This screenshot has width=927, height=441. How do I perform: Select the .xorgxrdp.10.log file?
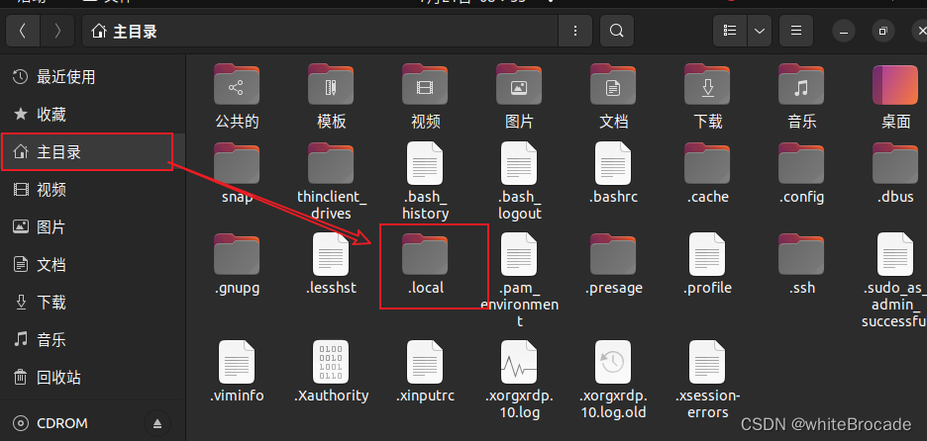(x=519, y=362)
